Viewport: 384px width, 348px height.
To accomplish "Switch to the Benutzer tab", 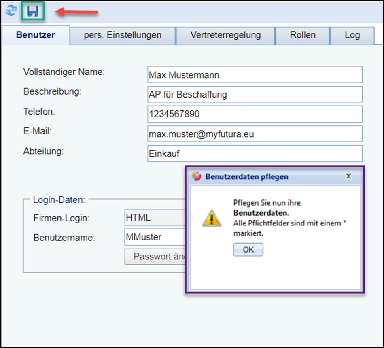I will coord(36,35).
